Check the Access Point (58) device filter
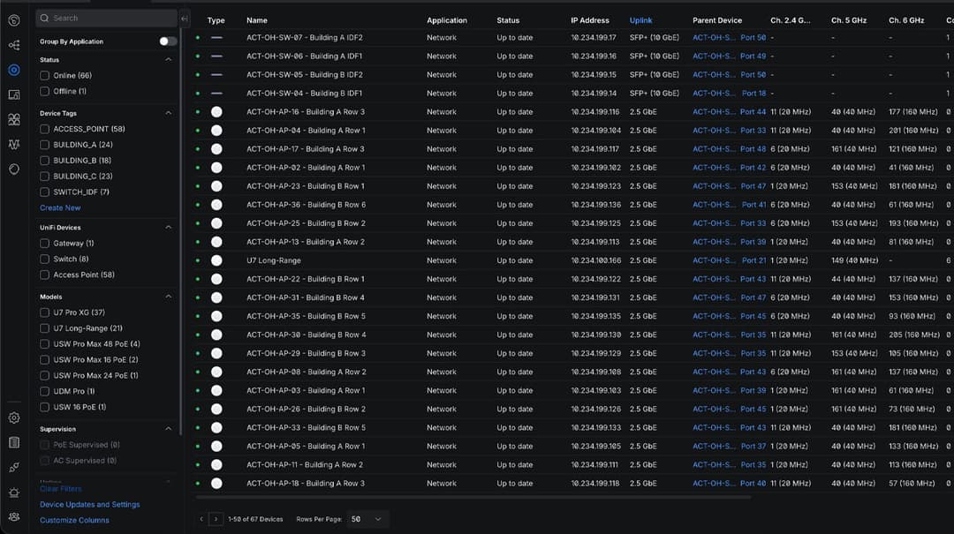This screenshot has height=534, width=954. tap(44, 275)
